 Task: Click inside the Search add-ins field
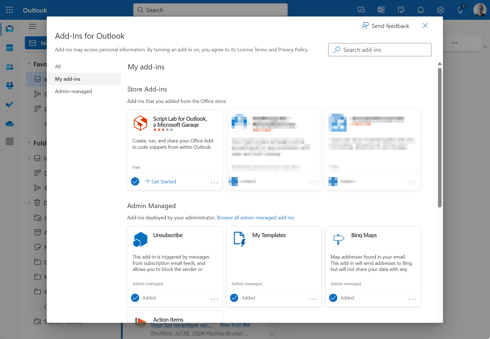coord(380,50)
